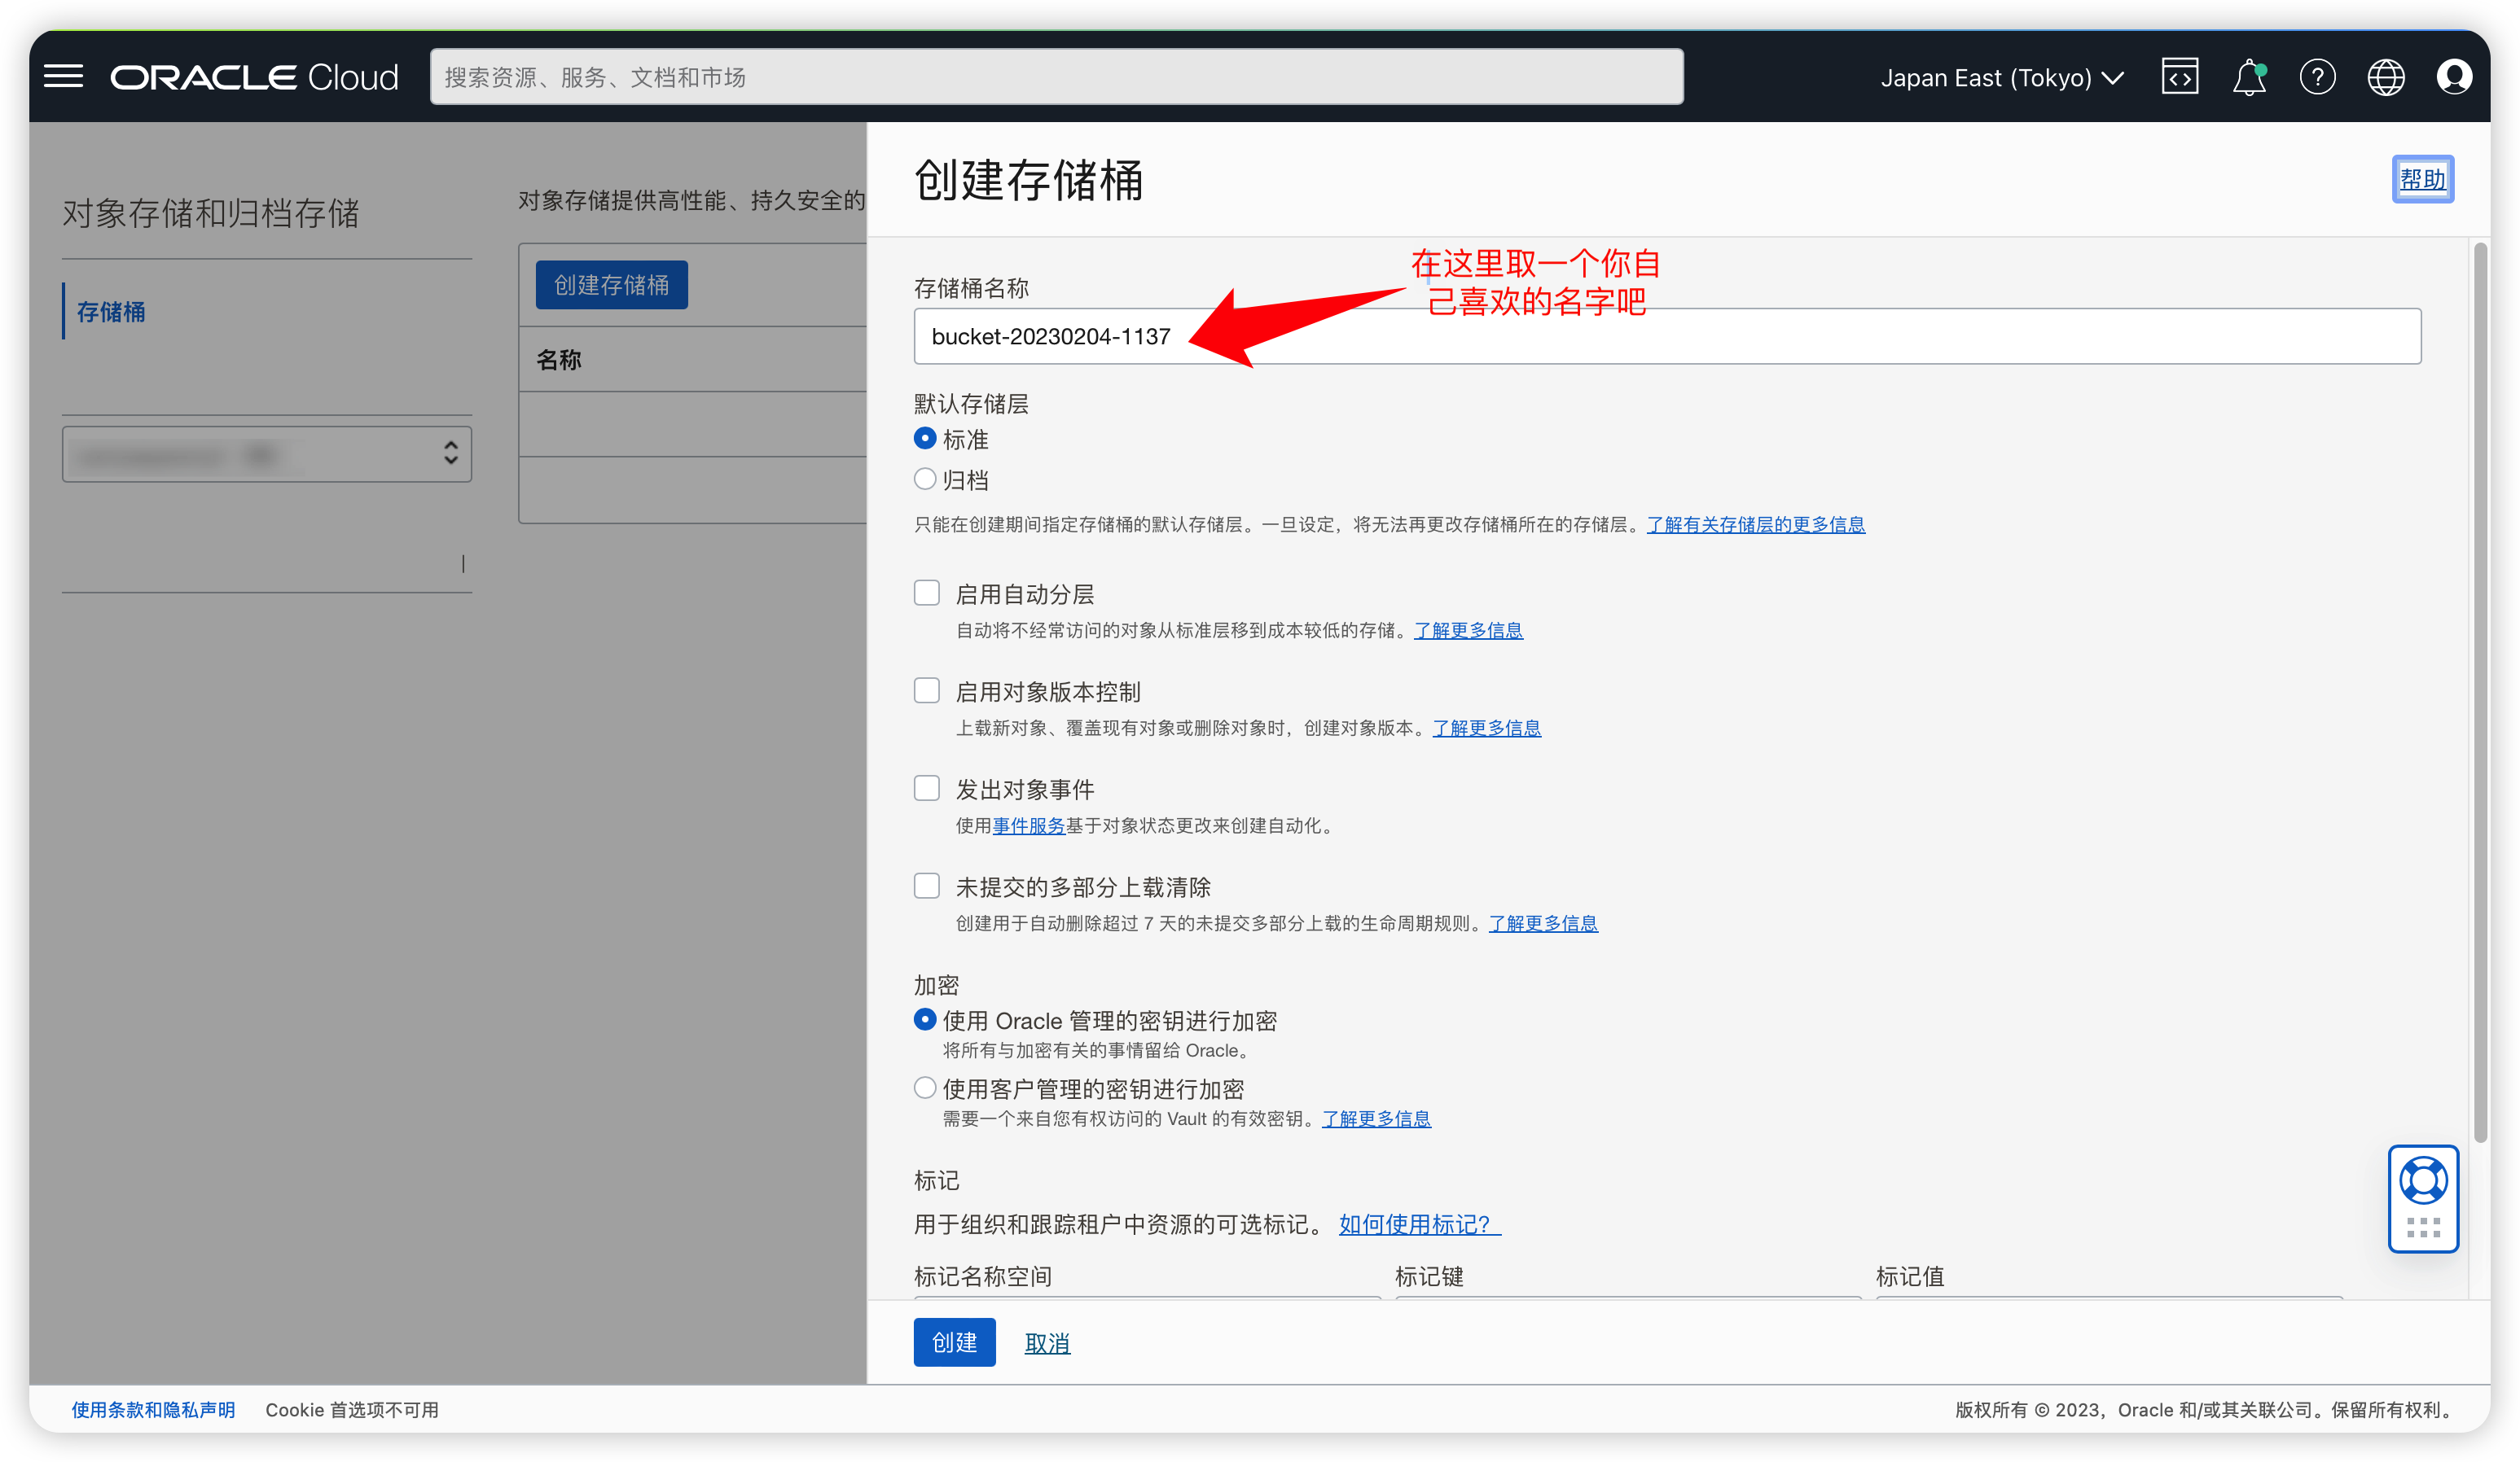
Task: Launch Cloud Shell via the code icon
Action: click(x=2180, y=76)
